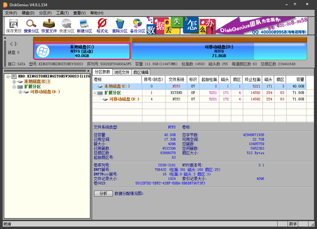Click the 已用空间 value 17.3GB
The height and width of the screenshot is (229, 317).
click(x=170, y=140)
